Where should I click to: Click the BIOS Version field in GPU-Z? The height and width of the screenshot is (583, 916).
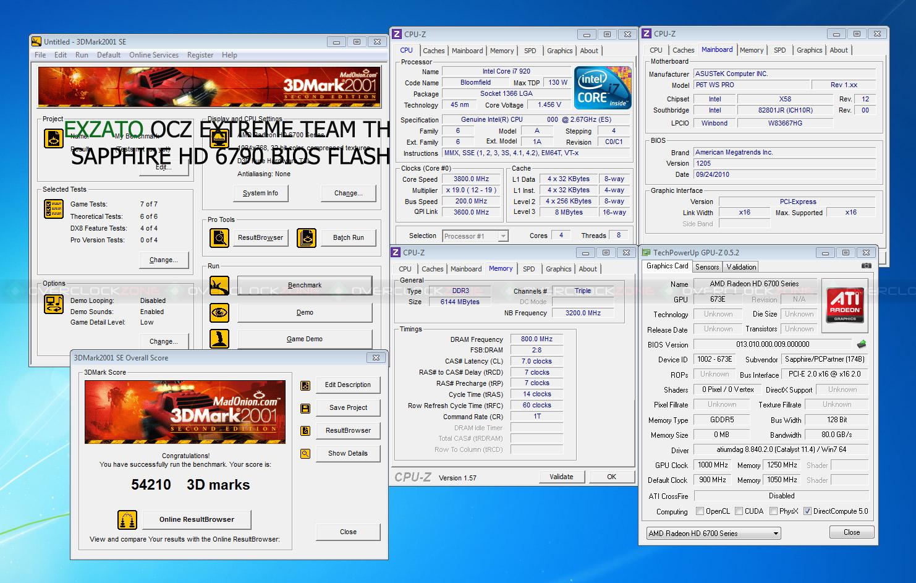773,344
